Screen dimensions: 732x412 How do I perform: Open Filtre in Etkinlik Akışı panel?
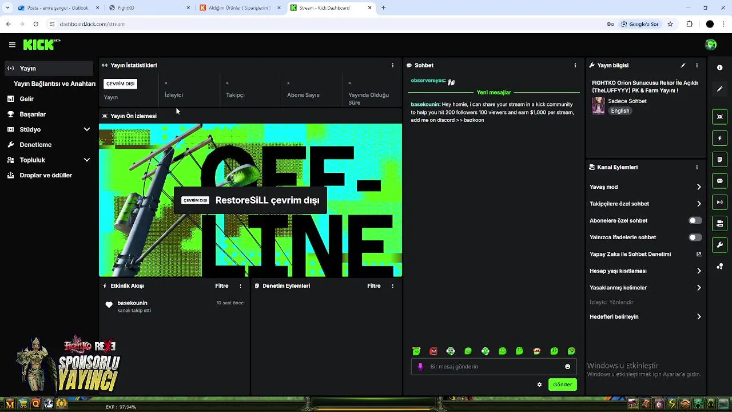(x=221, y=286)
